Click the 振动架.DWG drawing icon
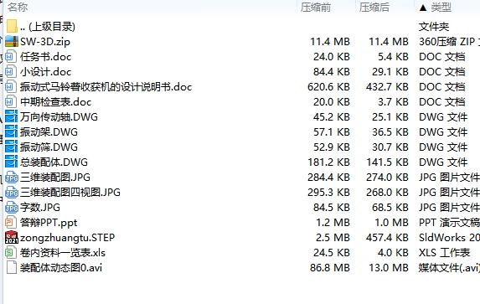Image resolution: width=480 pixels, height=304 pixels. point(12,132)
